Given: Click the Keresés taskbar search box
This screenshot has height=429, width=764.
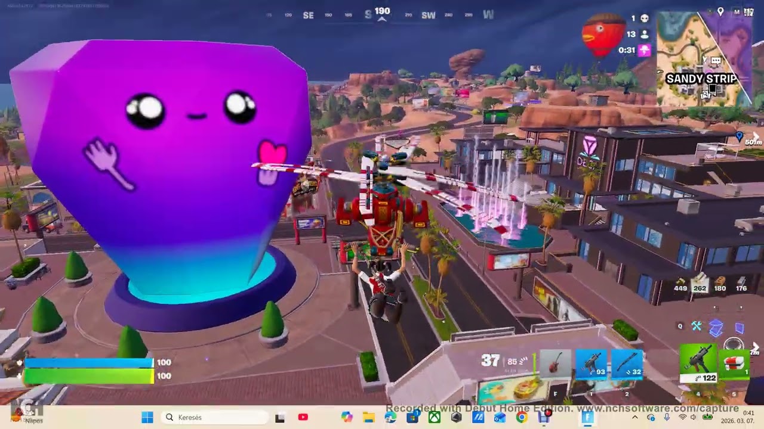Looking at the screenshot, I should click(214, 418).
